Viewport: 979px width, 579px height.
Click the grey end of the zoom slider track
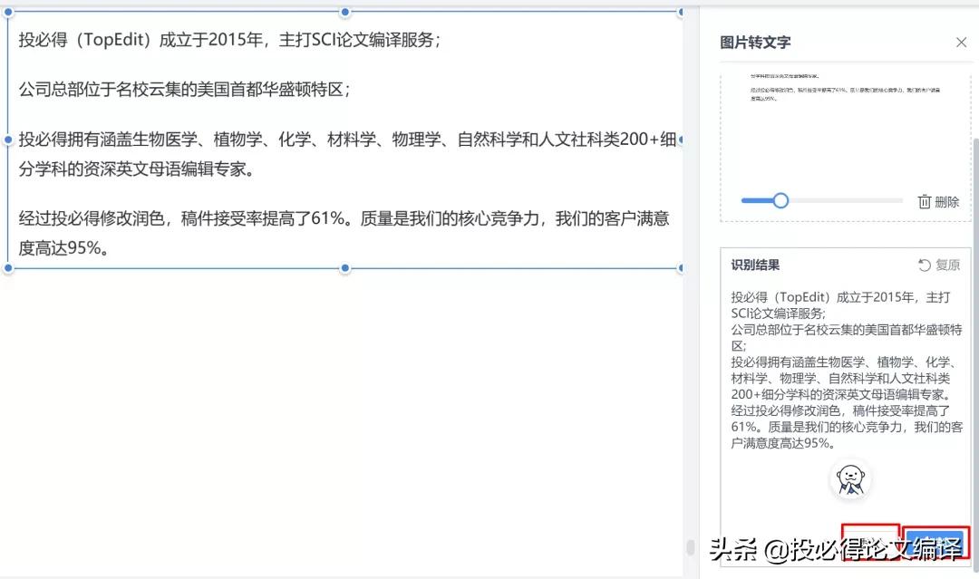846,201
